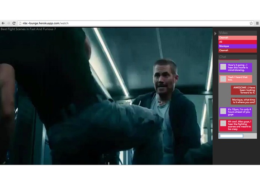Bookmark the page using the star icon
The width and height of the screenshot is (260, 185).
[251, 23]
